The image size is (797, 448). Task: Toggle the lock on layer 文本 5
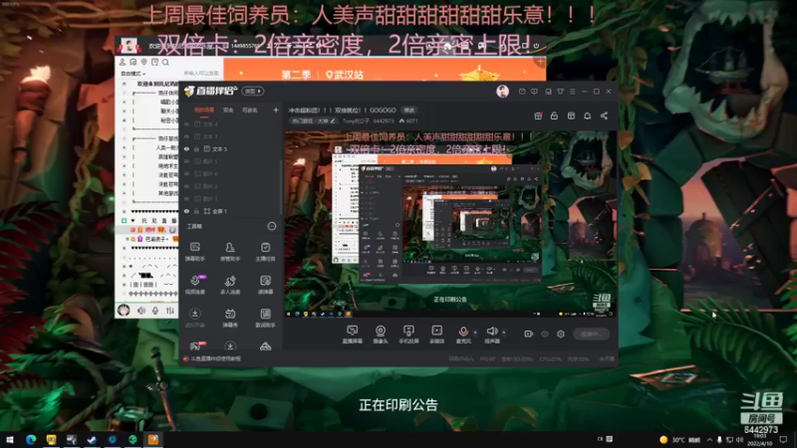point(196,148)
